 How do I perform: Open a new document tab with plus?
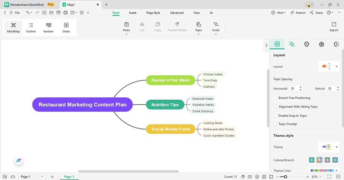point(106,4)
